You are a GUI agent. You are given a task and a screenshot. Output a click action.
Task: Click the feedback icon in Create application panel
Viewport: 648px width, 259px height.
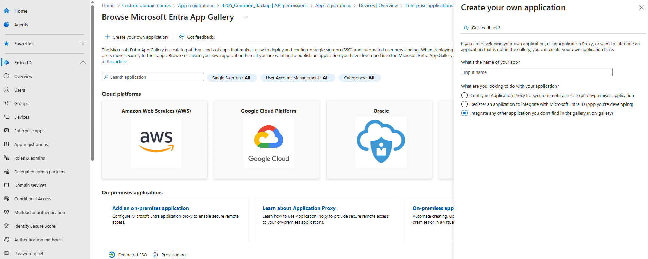coord(467,27)
